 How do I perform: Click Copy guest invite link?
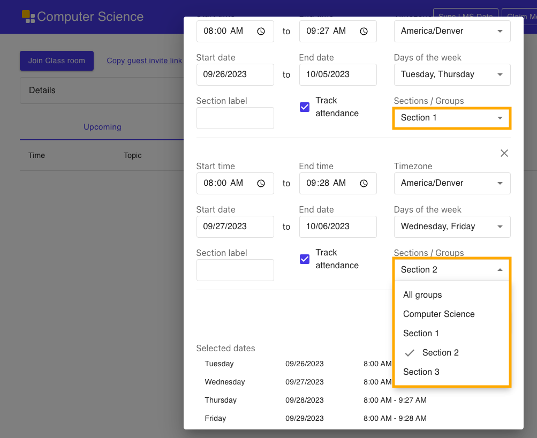145,61
